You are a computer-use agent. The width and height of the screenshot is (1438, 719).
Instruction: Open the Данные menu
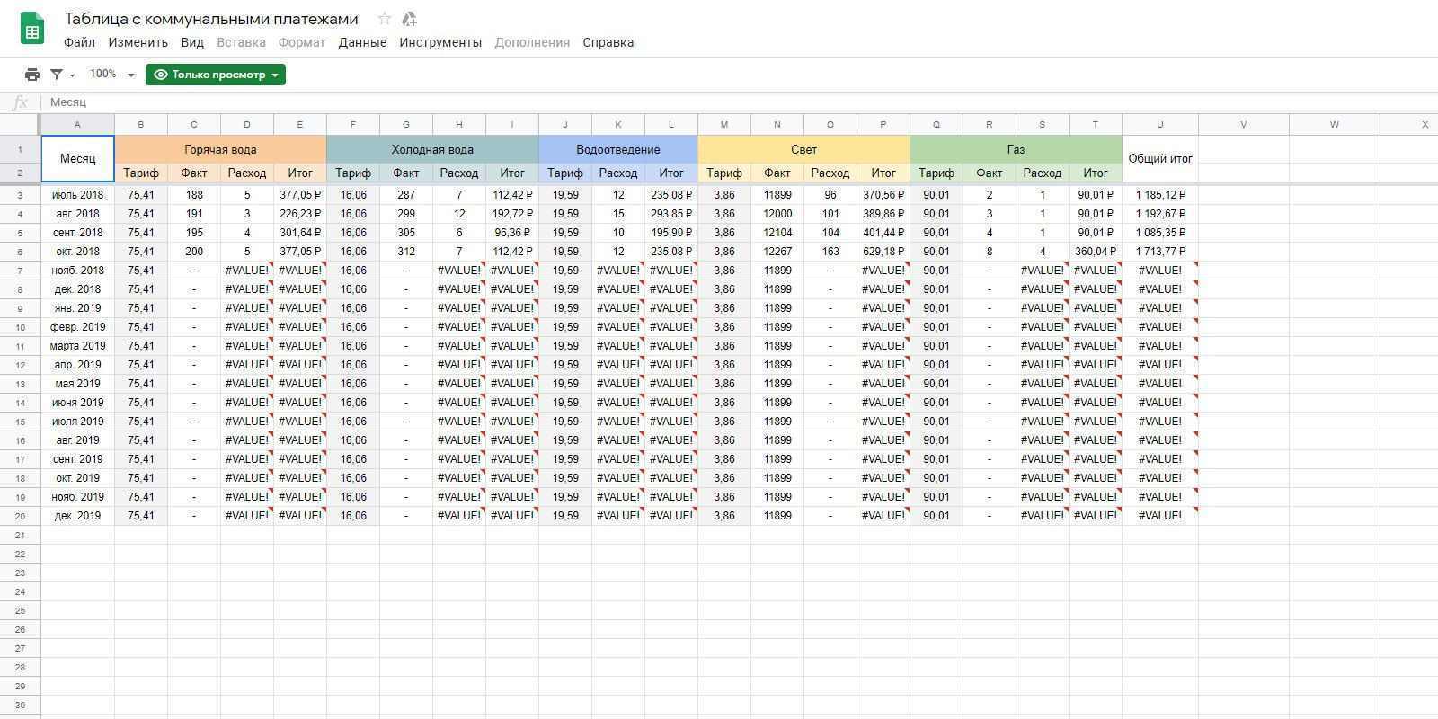(362, 42)
